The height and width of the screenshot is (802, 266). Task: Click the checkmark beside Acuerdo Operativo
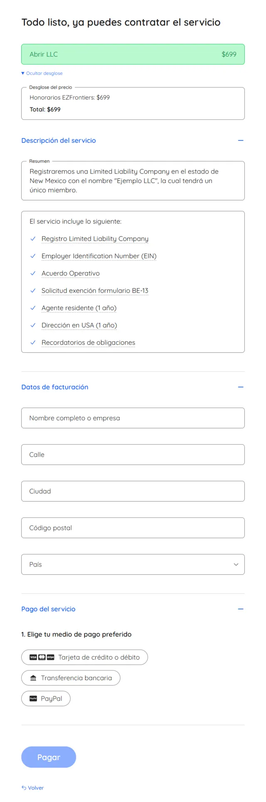tap(33, 273)
